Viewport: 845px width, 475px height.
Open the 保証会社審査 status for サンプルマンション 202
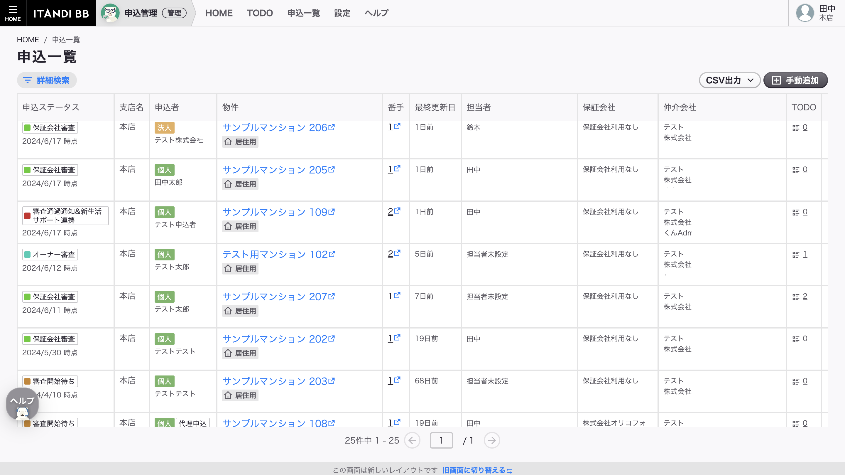coord(50,339)
